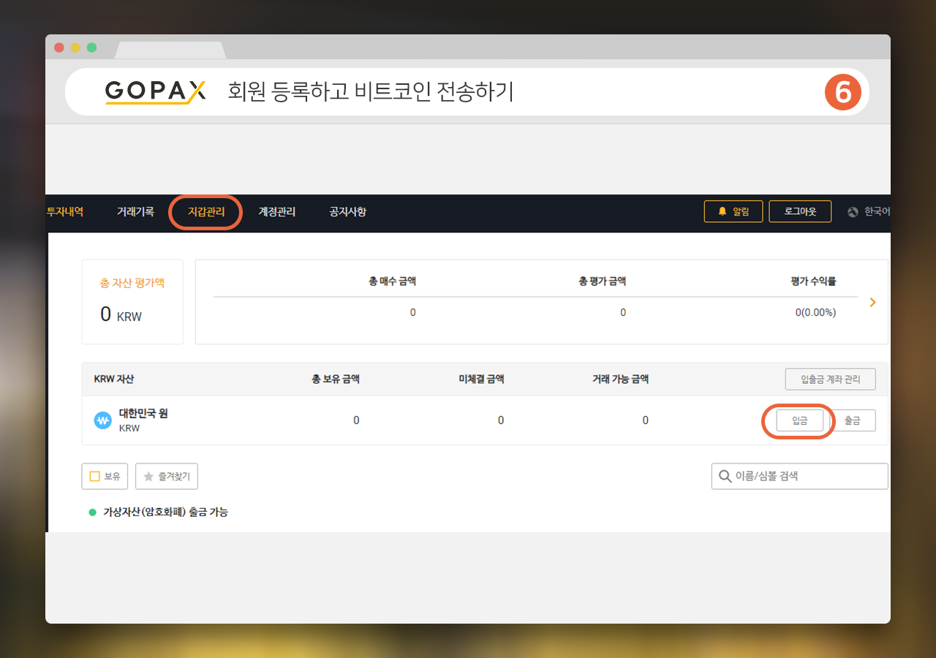Click the KRW 자산 table heading
Image resolution: width=936 pixels, height=658 pixels.
114,379
